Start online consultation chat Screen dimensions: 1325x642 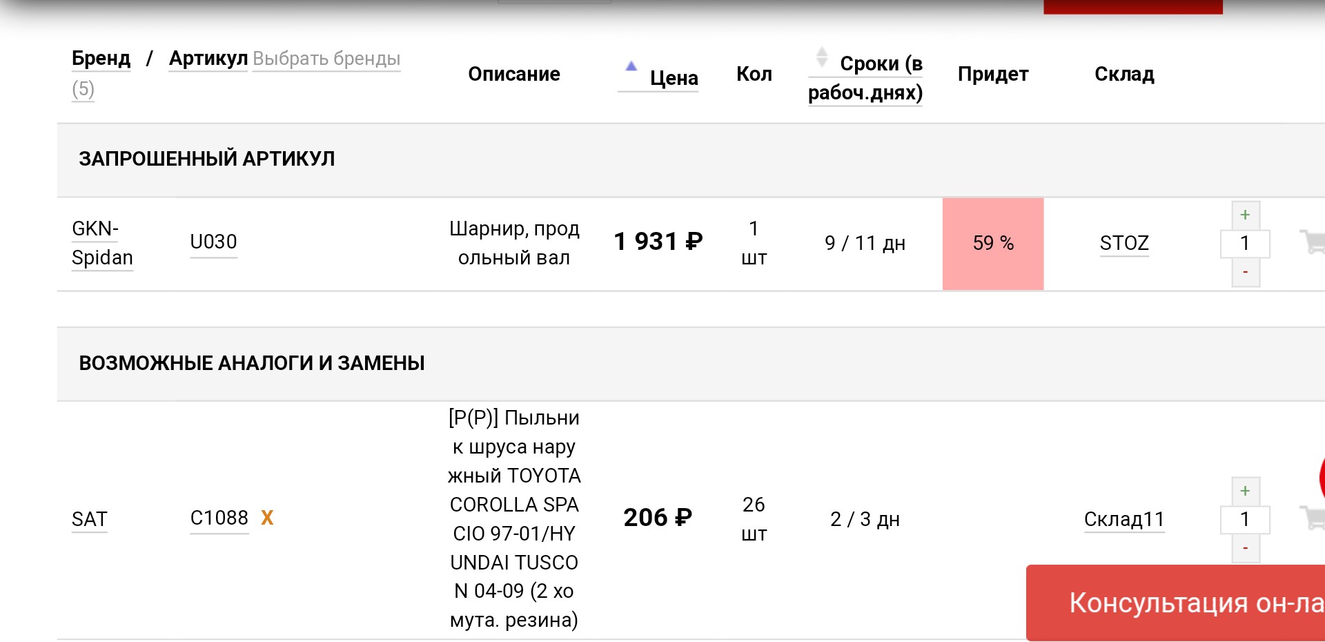tap(1176, 603)
